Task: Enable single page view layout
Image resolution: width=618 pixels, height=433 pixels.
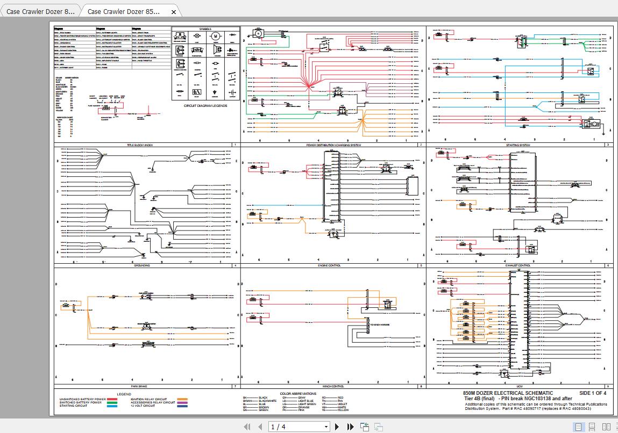Action: (x=579, y=427)
